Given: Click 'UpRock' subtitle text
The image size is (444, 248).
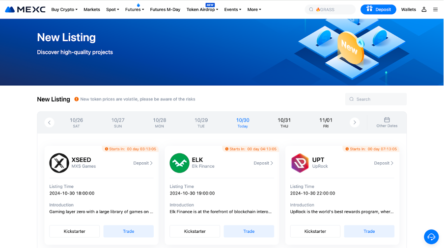Looking at the screenshot, I should coord(320,166).
